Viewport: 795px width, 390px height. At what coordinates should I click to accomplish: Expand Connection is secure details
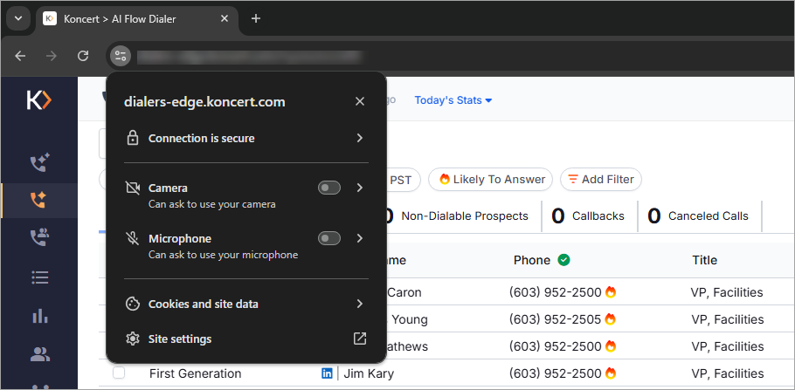click(246, 138)
